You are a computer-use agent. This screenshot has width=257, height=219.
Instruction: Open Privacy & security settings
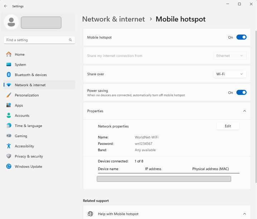(x=29, y=156)
